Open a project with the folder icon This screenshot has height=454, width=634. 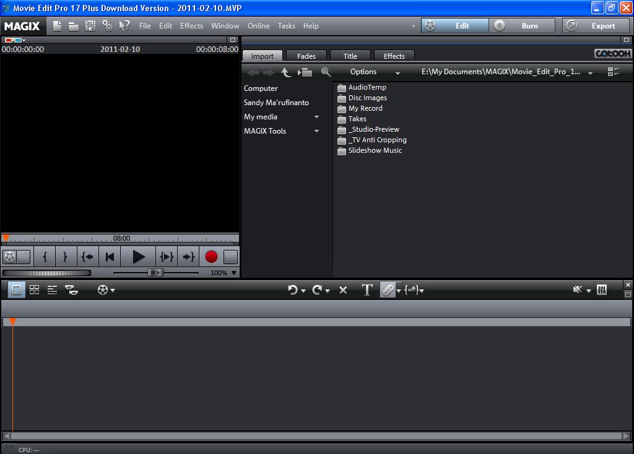coord(73,26)
